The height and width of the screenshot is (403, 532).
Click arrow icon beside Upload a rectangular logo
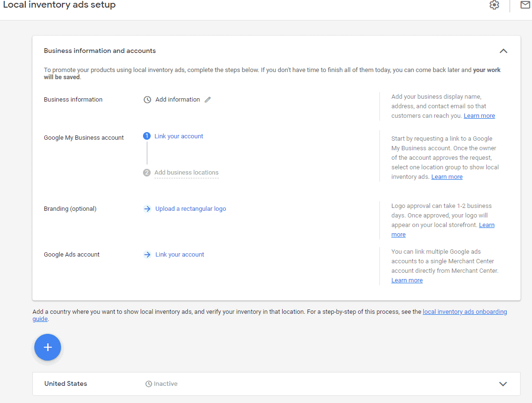click(x=147, y=209)
